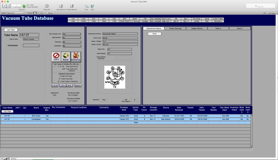278x160 pixels.
Task: Click the 'Pre Octal' filter button
Action: tap(197, 19)
